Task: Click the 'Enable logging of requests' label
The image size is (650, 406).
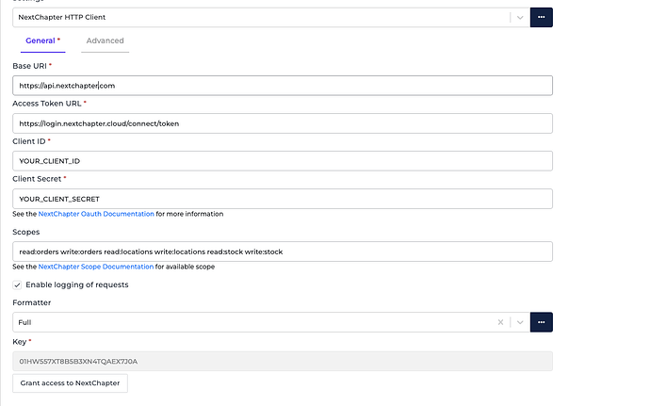Action: tap(77, 284)
